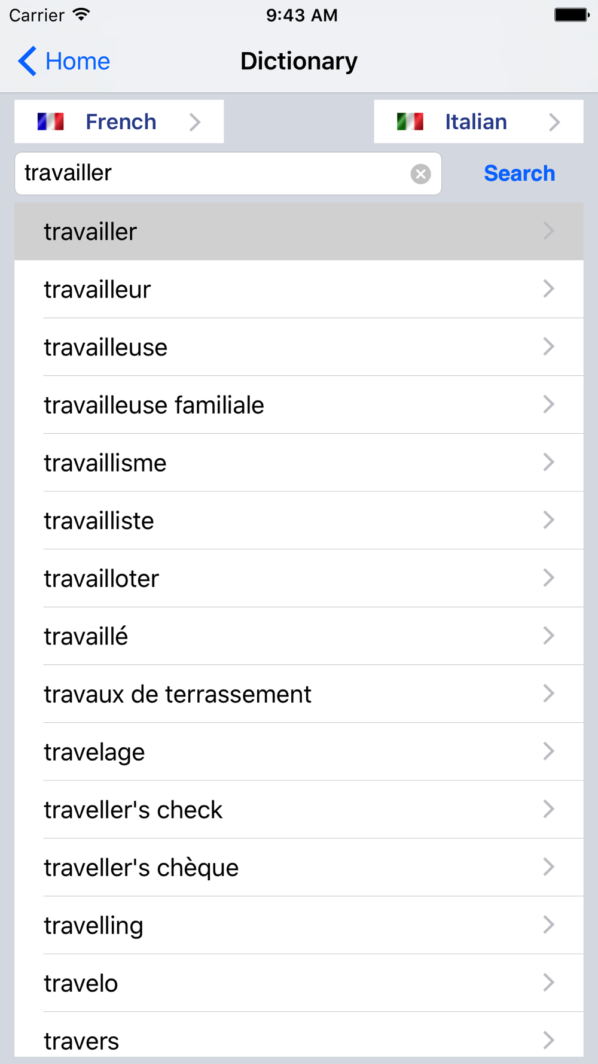
Task: Tap the Search button
Action: click(x=519, y=174)
